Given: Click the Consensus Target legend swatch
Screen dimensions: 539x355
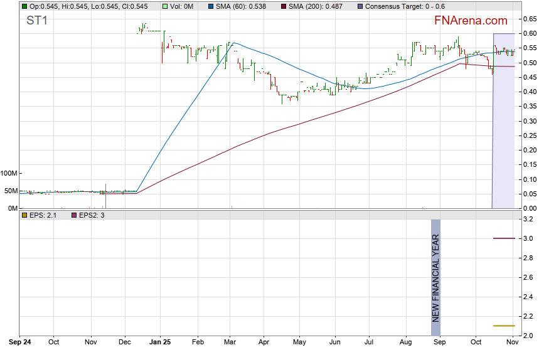Looking at the screenshot, I should [360, 6].
